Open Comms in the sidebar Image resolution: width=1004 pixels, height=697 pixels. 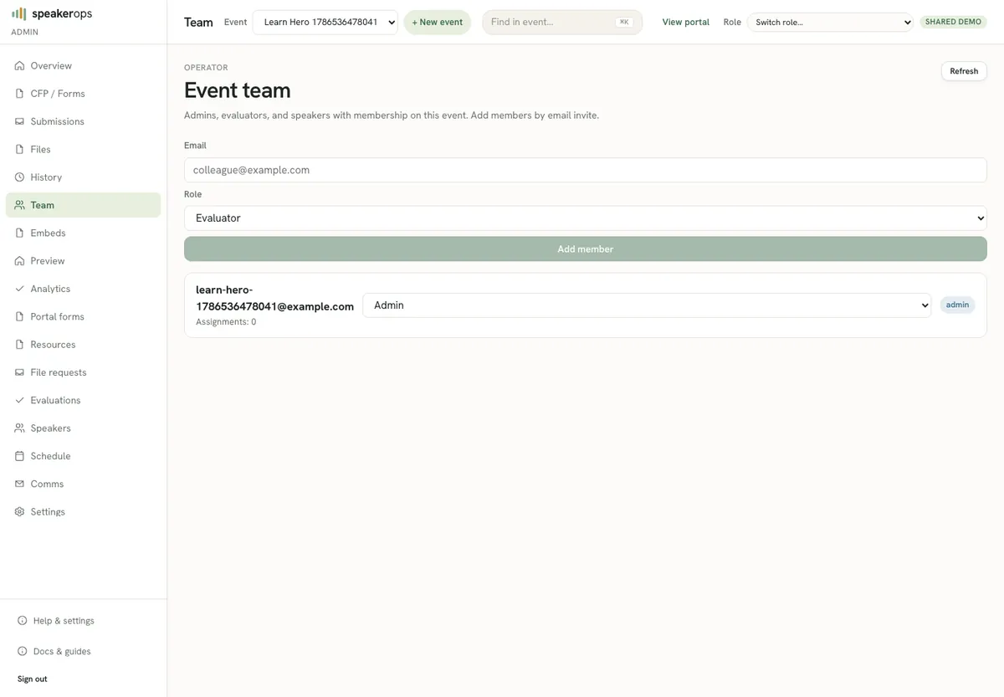[83, 484]
